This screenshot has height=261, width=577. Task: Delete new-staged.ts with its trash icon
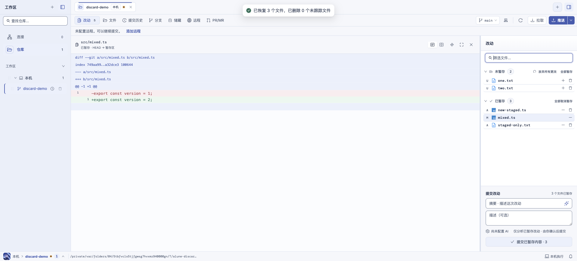click(x=570, y=110)
